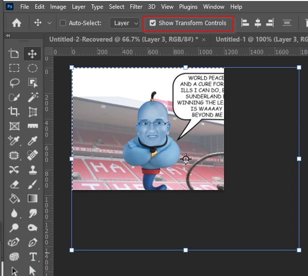
Task: Align right edges of layers
Action: (x=270, y=23)
